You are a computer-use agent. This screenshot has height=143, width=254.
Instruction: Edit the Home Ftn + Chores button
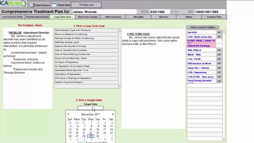[219, 68]
